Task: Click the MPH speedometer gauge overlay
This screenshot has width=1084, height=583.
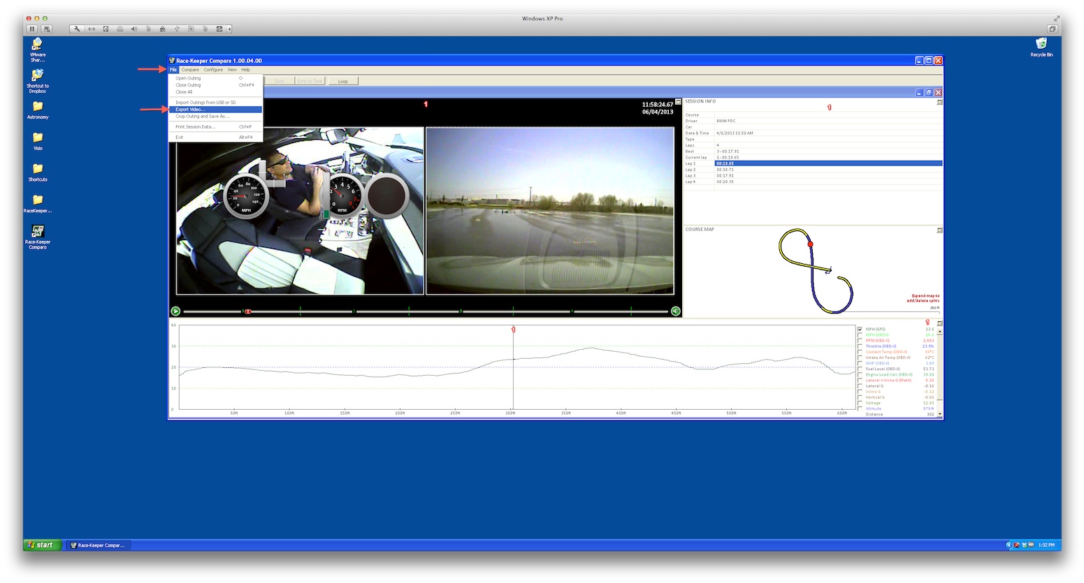Action: click(x=246, y=195)
